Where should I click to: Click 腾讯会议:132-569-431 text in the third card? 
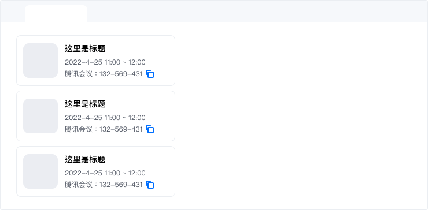click(x=104, y=185)
